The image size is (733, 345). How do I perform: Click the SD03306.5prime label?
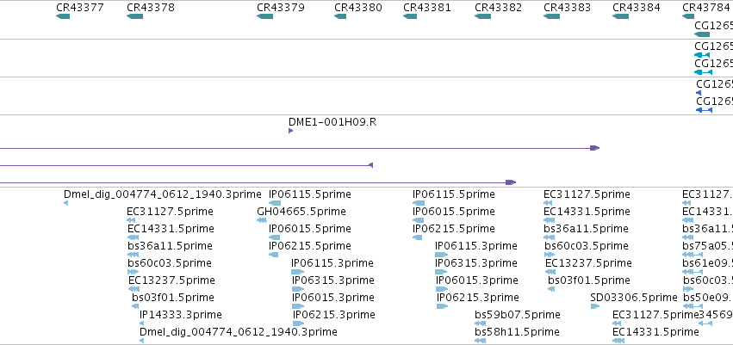(634, 298)
